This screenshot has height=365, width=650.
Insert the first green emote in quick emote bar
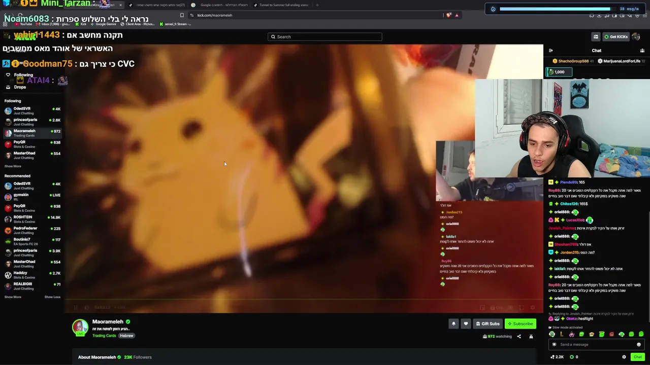click(x=552, y=334)
